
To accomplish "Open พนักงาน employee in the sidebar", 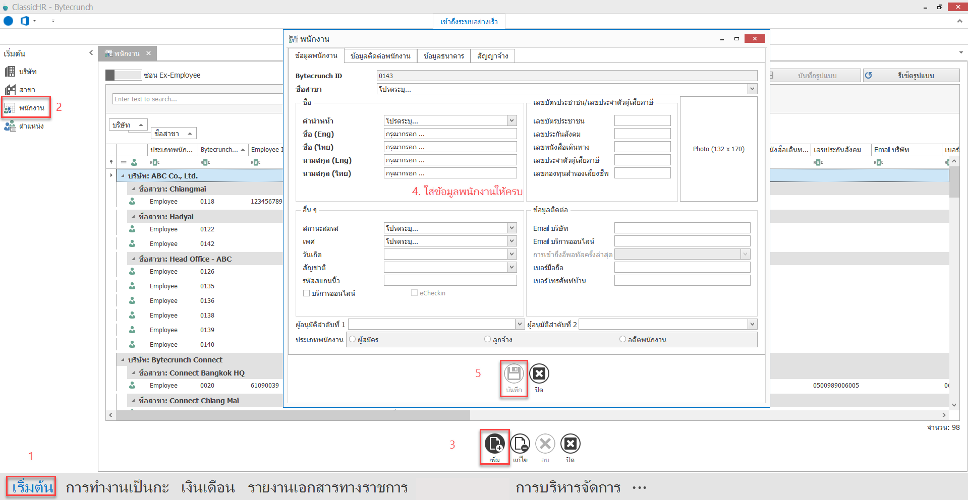I will [25, 108].
